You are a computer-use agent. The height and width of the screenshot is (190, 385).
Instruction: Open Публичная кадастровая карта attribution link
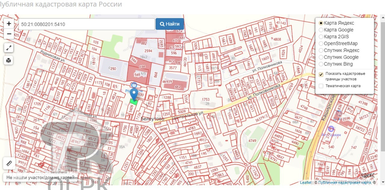pyautogui.click(x=344, y=182)
